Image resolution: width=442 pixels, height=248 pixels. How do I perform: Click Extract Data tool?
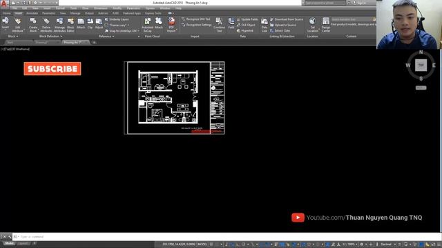(280, 30)
